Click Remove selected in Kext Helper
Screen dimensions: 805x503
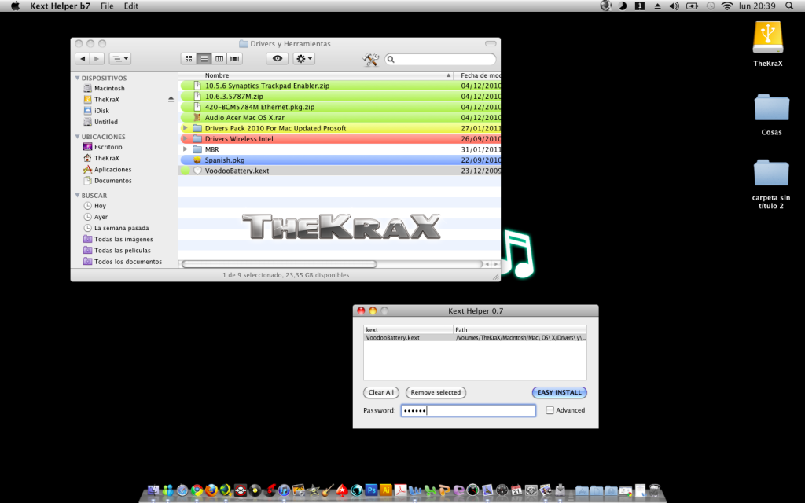coord(436,392)
